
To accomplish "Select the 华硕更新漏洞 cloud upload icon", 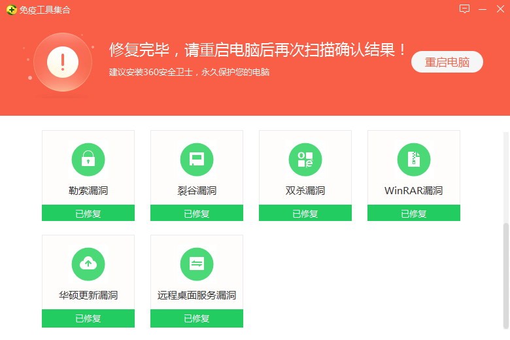I will 88,264.
